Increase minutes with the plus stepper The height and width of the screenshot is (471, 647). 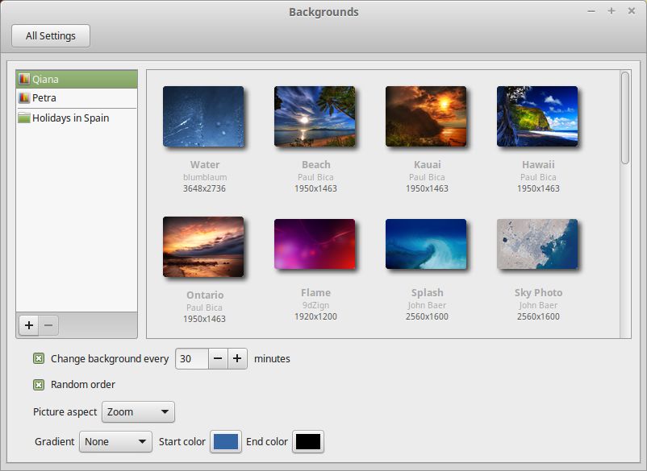pyautogui.click(x=237, y=358)
